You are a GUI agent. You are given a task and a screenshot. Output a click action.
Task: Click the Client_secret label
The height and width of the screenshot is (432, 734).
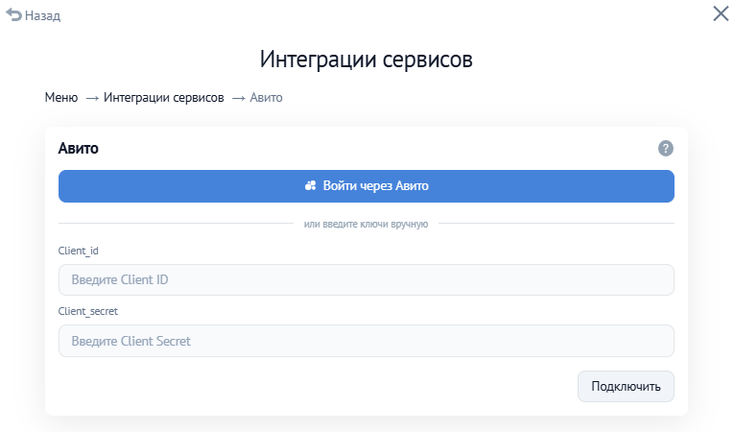[x=88, y=311]
